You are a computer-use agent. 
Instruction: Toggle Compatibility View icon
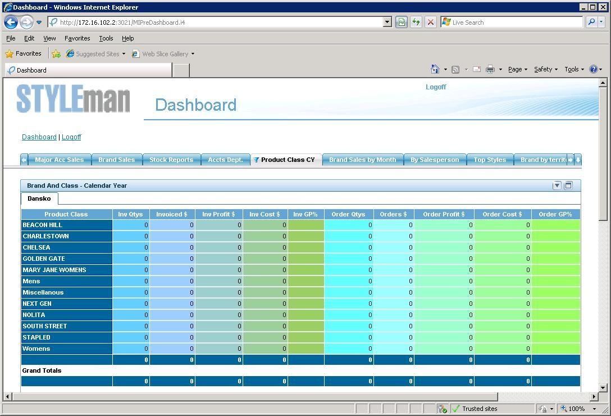pos(402,22)
